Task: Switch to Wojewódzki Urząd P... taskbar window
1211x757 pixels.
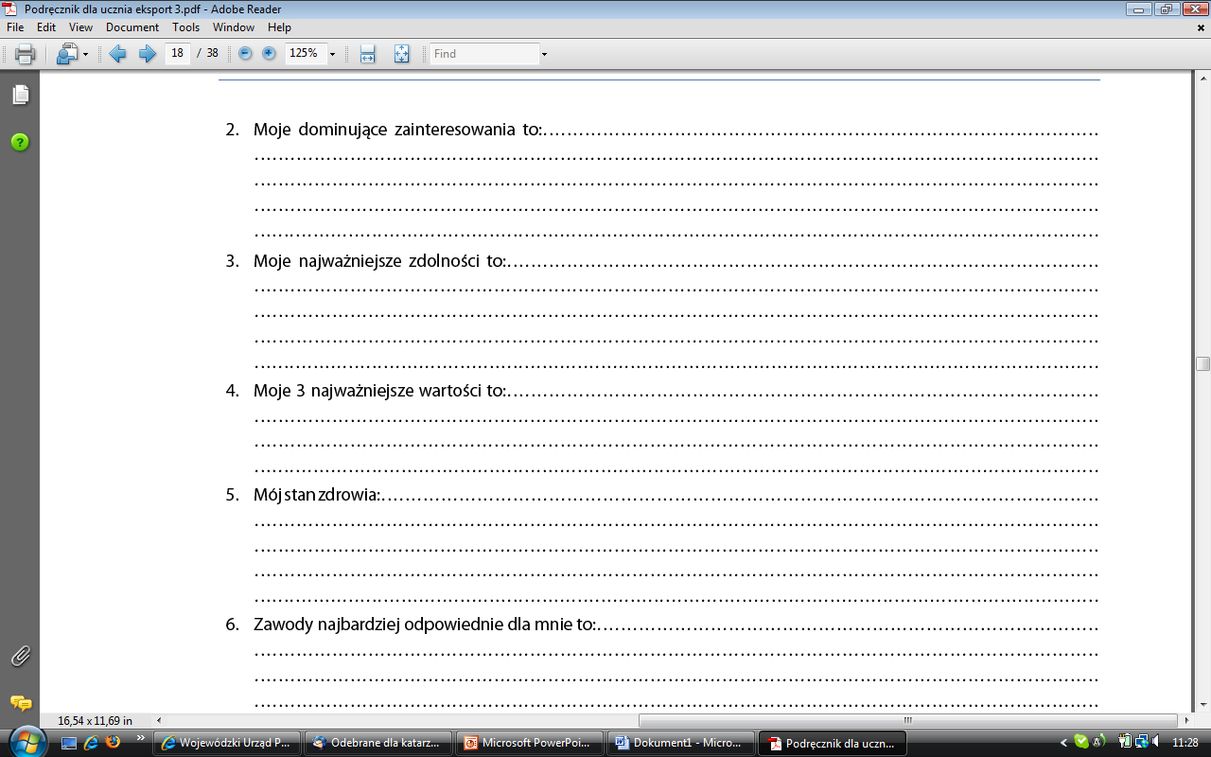Action: pyautogui.click(x=227, y=743)
